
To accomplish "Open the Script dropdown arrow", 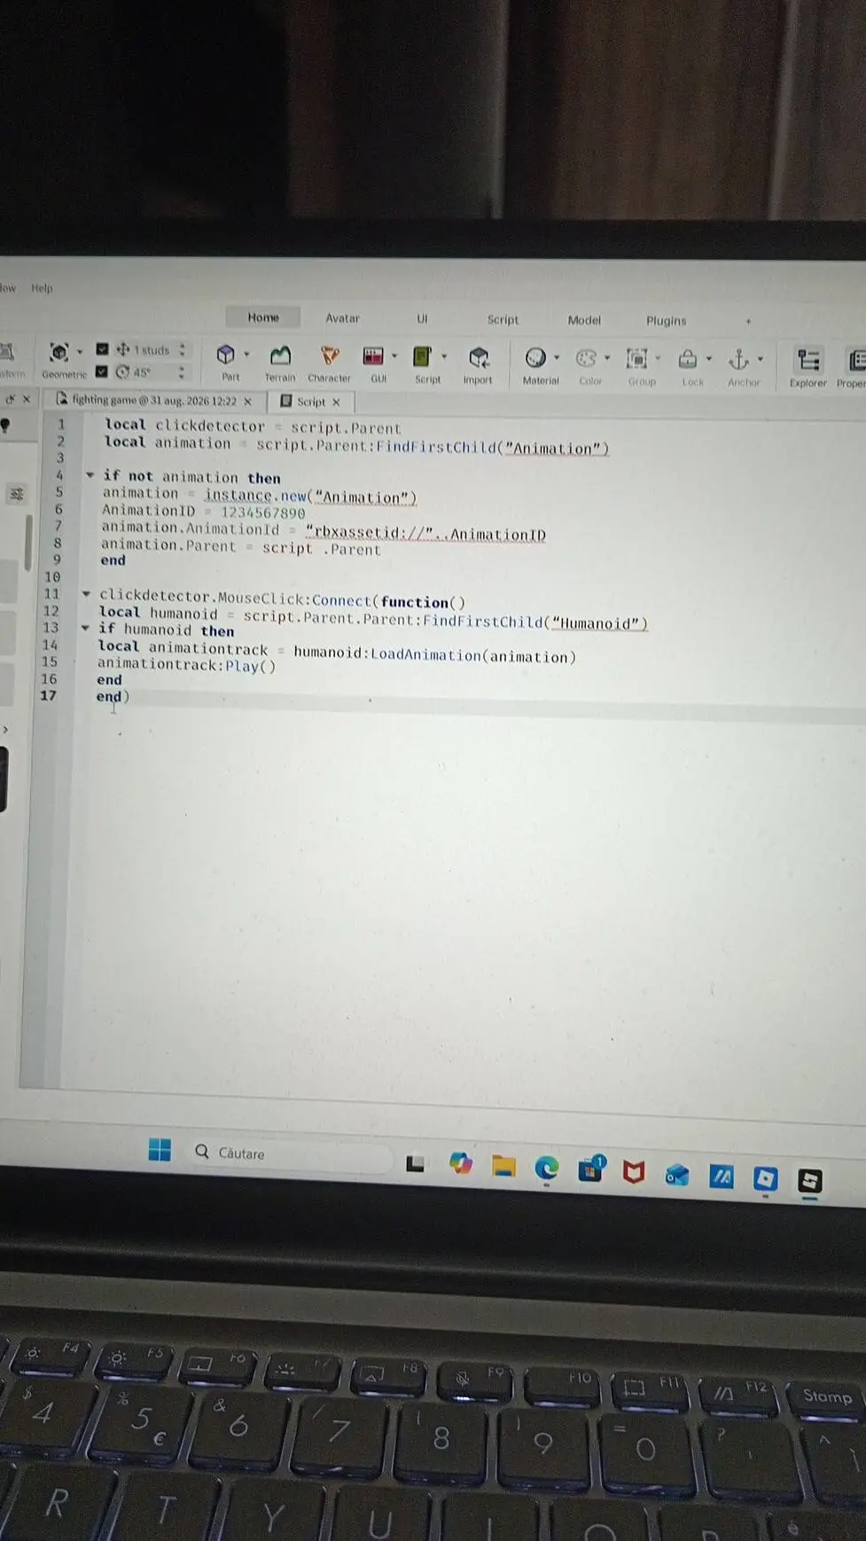I will point(444,357).
